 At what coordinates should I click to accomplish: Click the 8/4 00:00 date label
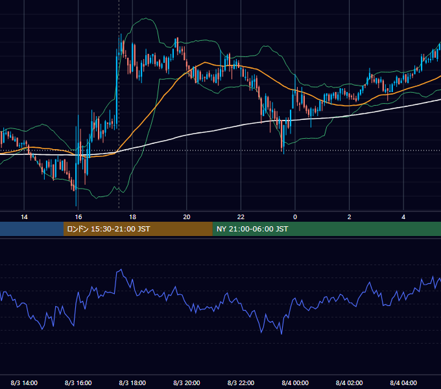click(295, 383)
